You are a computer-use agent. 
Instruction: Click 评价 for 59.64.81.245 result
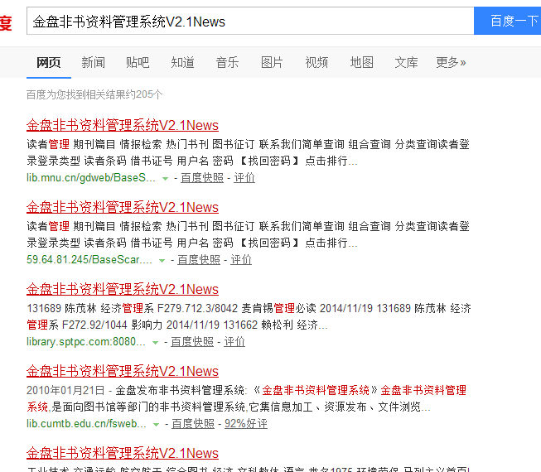[x=241, y=260]
